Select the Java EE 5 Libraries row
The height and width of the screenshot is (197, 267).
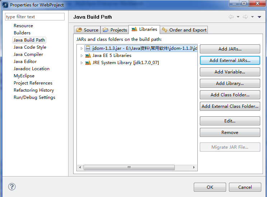(112, 56)
